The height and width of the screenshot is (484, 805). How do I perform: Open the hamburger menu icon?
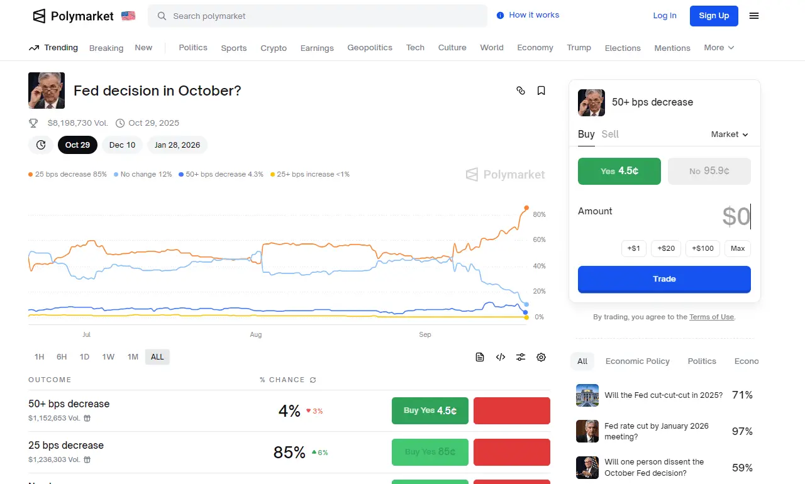754,16
